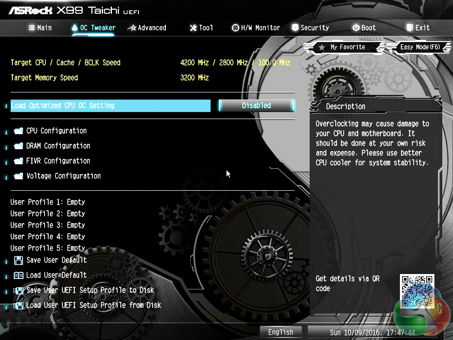Click the Security shield icon
453x340 pixels.
(295, 27)
